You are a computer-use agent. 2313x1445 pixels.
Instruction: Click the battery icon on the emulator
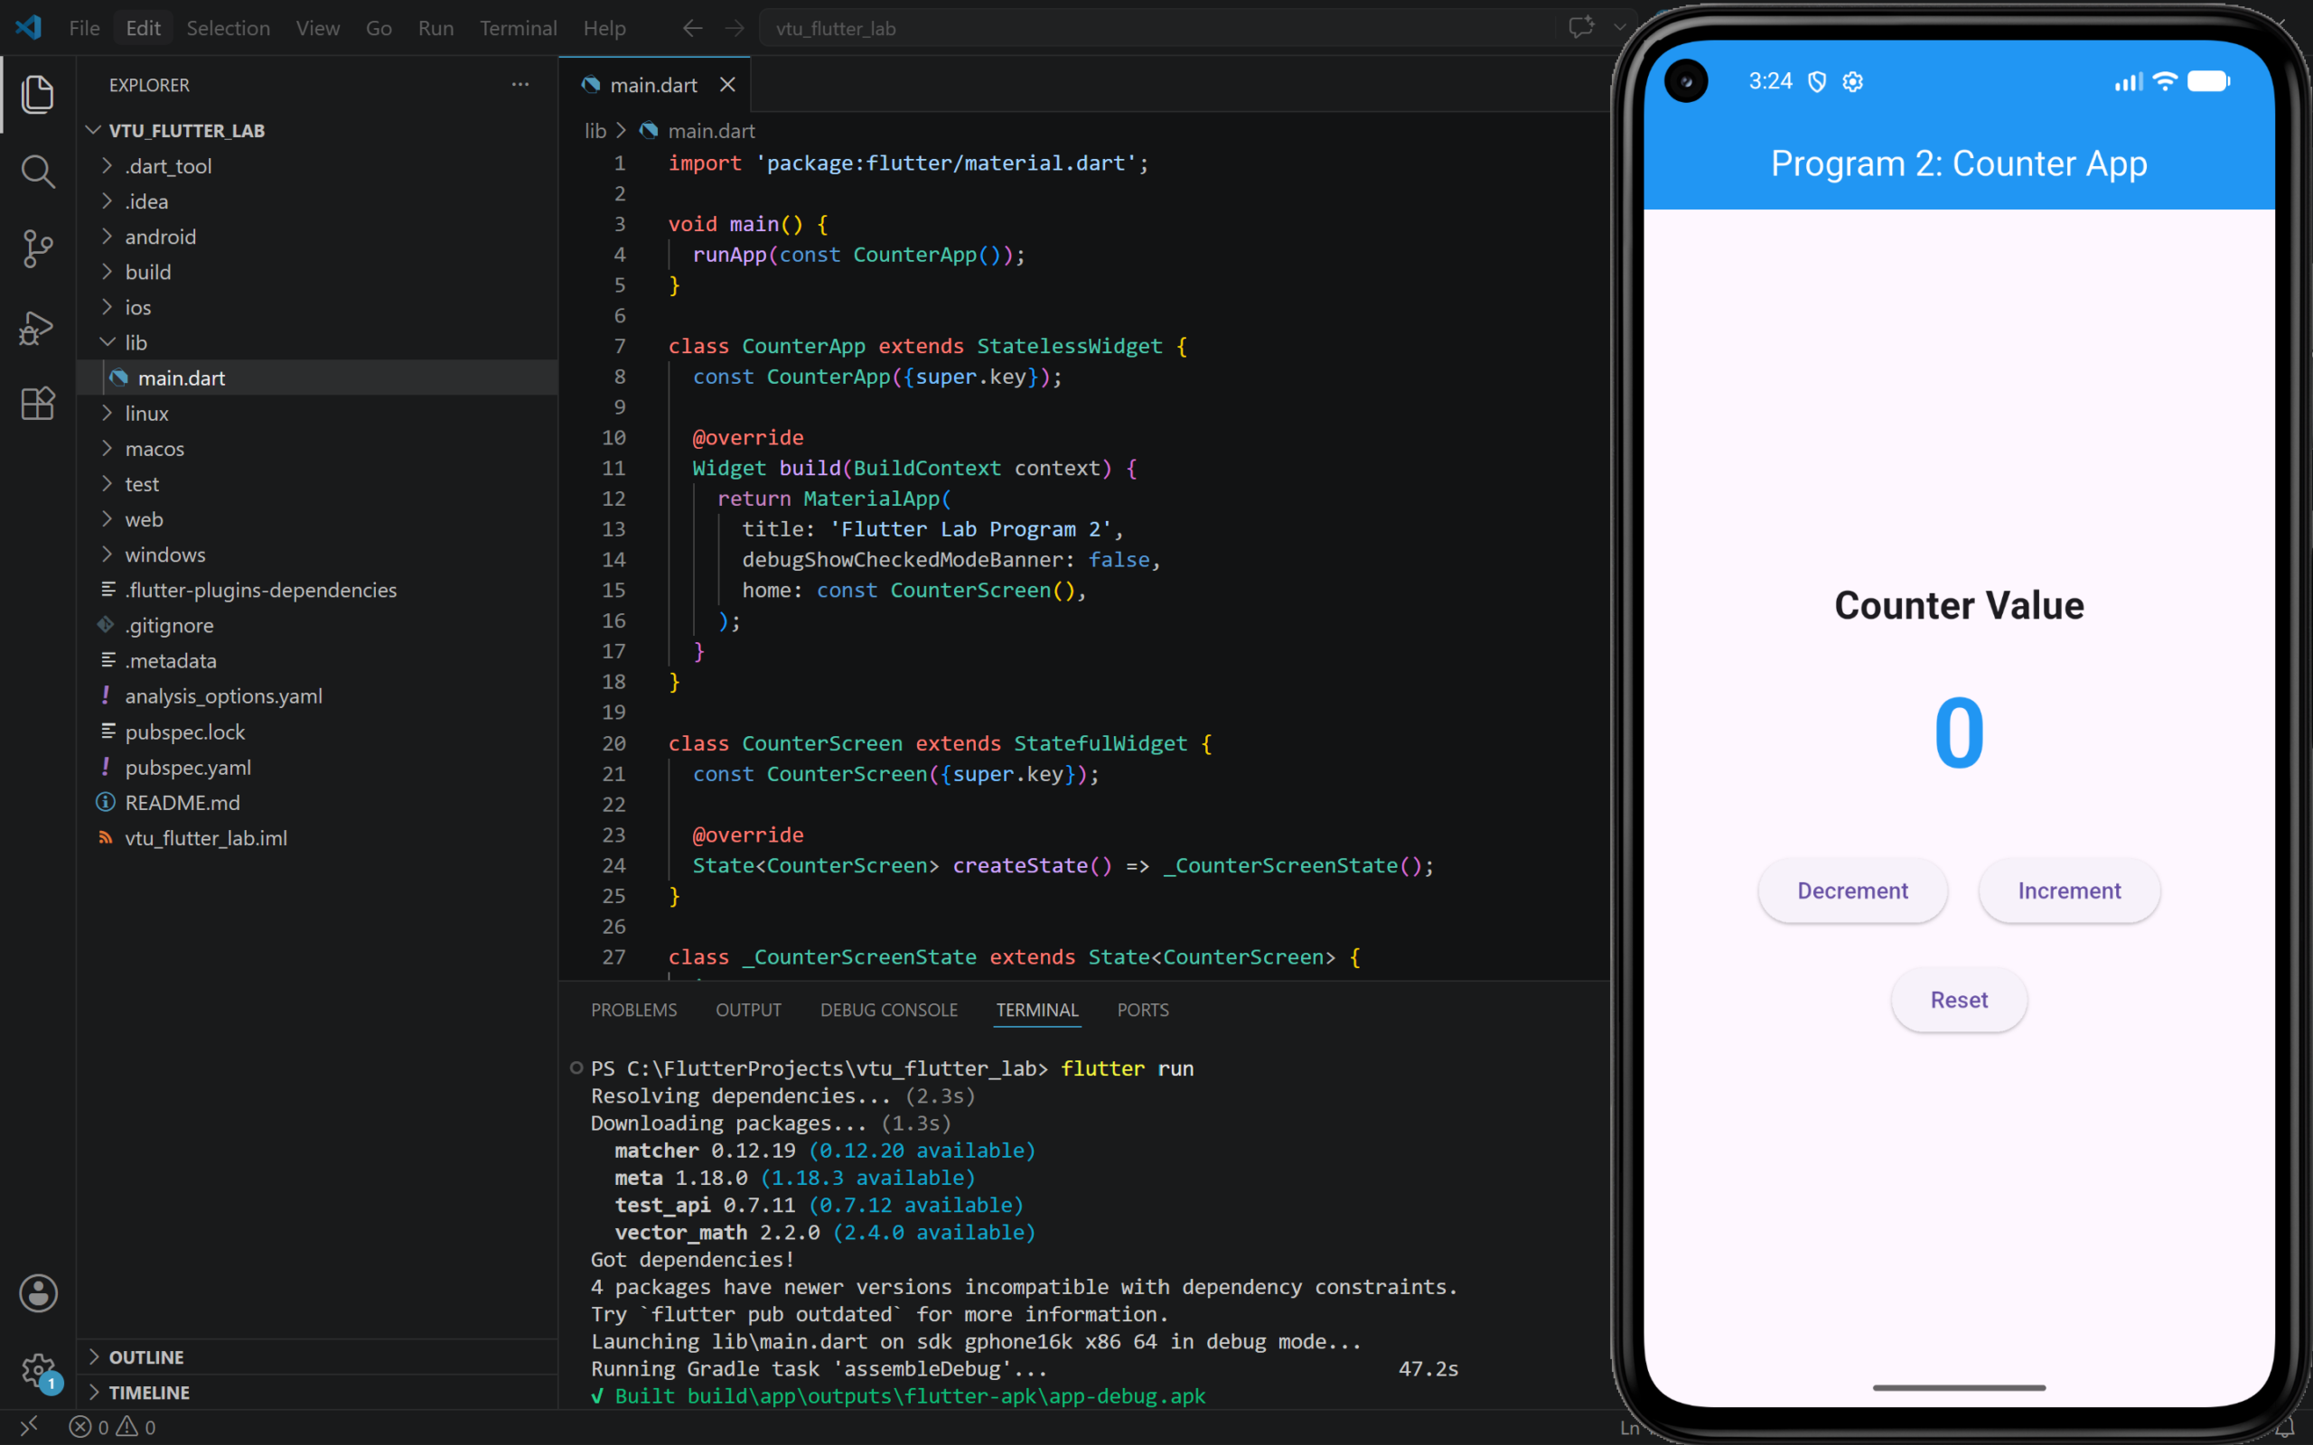click(x=2209, y=81)
